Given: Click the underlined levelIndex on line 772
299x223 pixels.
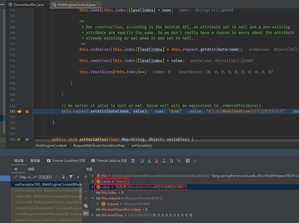Looking at the screenshot, I should 151,49.
